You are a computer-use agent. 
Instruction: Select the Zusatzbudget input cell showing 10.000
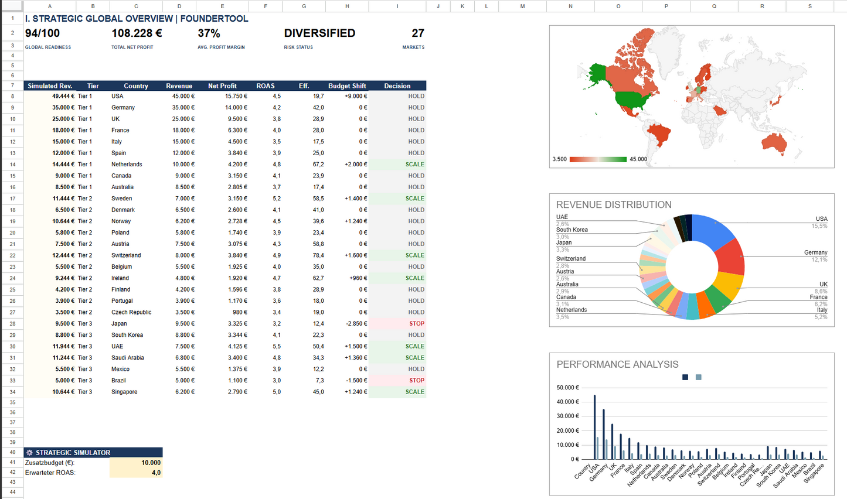(136, 463)
